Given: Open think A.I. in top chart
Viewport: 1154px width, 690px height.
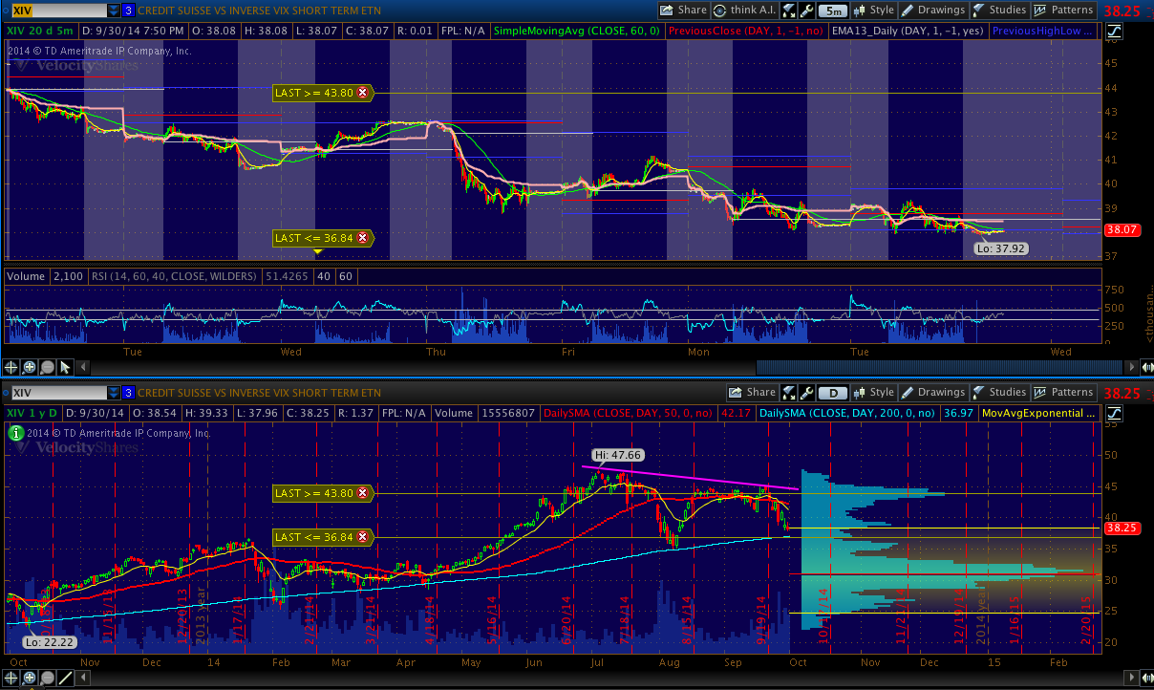Looking at the screenshot, I should pos(748,11).
